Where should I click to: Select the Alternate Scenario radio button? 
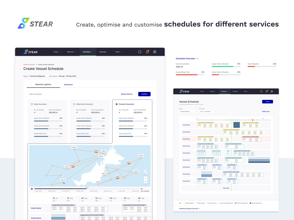(x=74, y=104)
